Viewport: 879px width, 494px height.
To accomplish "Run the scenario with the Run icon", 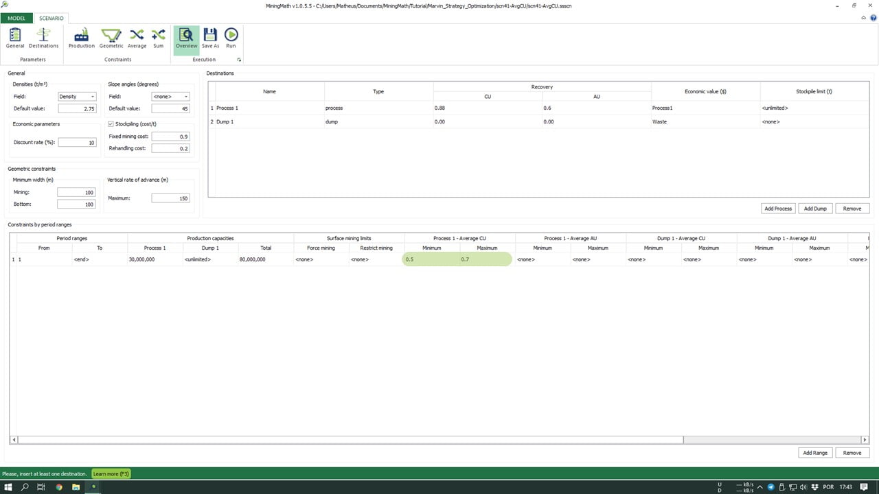I will [x=231, y=38].
